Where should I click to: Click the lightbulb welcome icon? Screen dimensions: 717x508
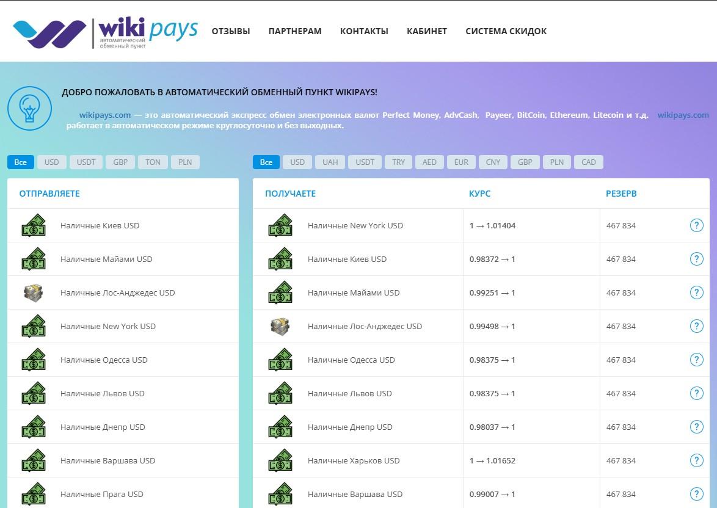click(30, 108)
